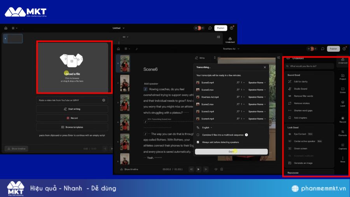The width and height of the screenshot is (350, 197).
Task: Open the More sidebar menu
Action: (343, 160)
